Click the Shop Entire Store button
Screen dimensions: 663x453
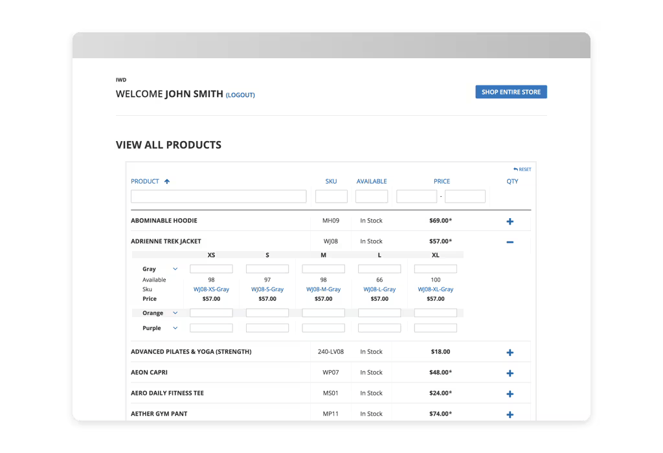(x=511, y=92)
